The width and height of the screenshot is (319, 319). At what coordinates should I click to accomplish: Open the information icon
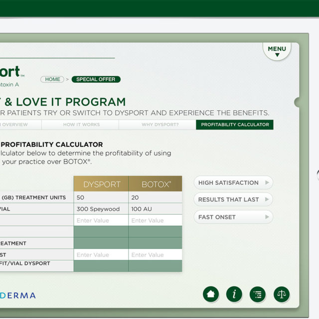[x=234, y=294]
